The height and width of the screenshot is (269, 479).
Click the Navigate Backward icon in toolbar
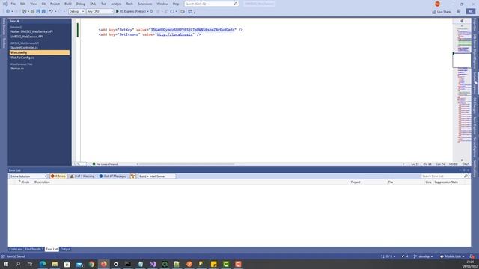[8, 11]
